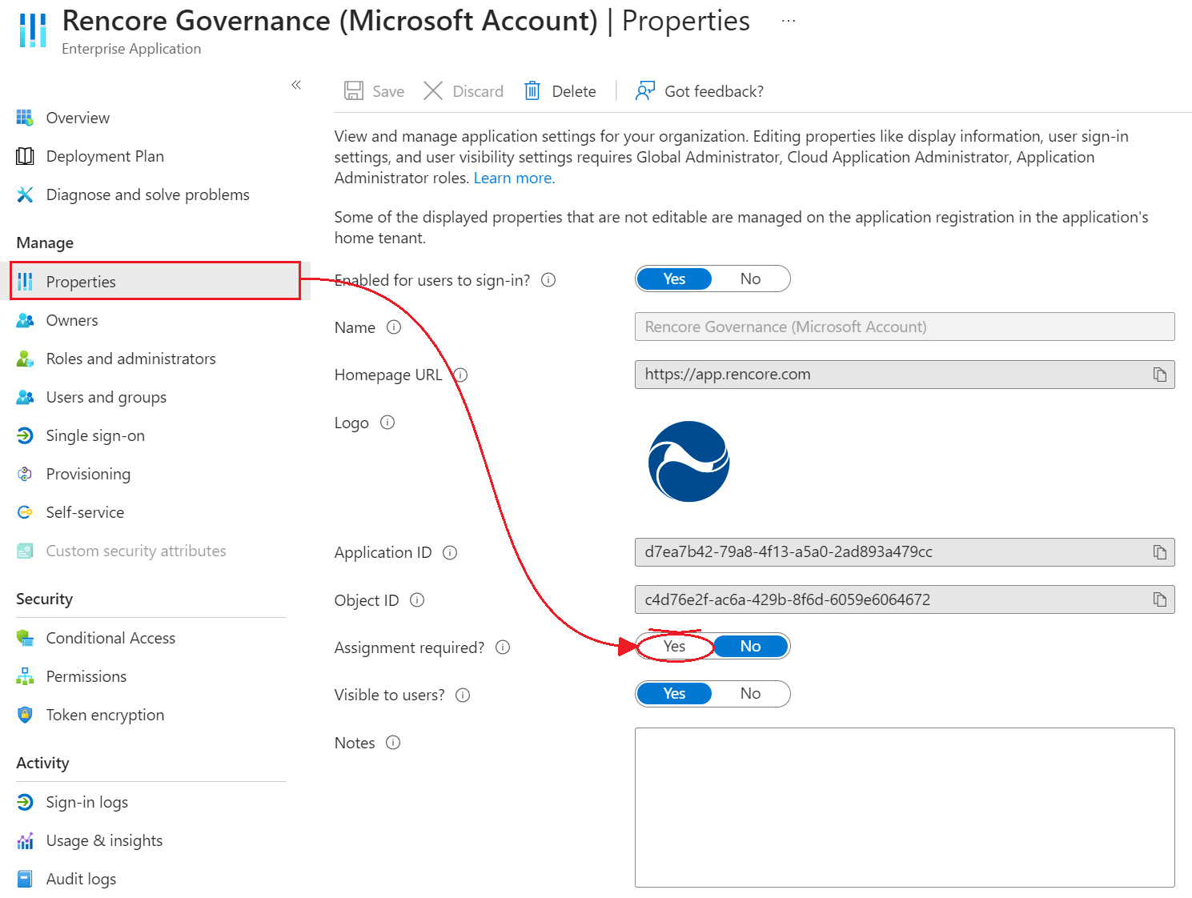
Task: Click the Delete button label
Action: (574, 91)
